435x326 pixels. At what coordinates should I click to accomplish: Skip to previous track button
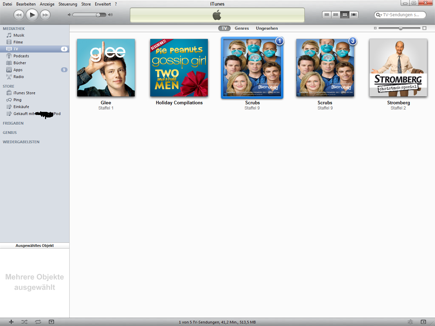(19, 15)
